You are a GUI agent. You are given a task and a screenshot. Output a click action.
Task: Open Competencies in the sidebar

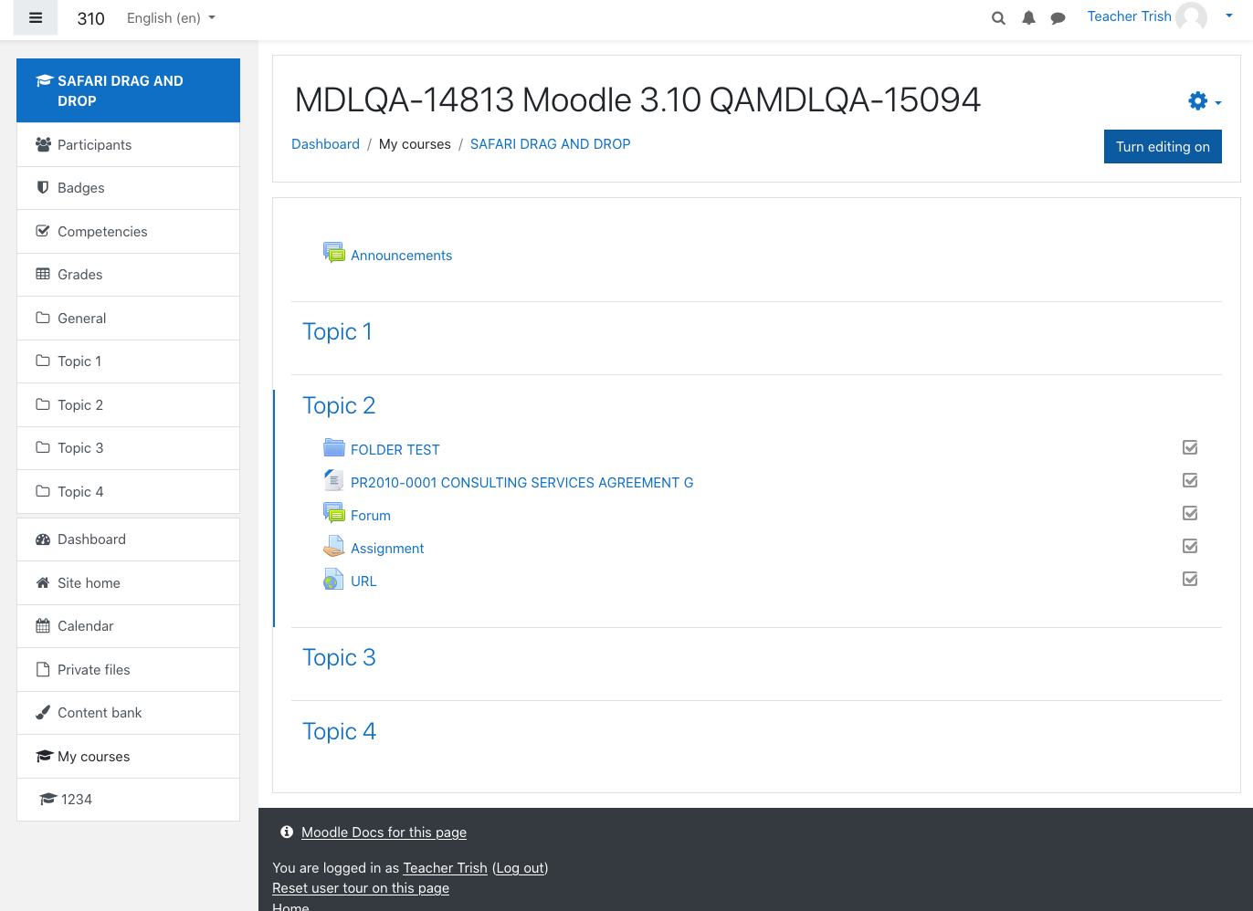click(128, 232)
